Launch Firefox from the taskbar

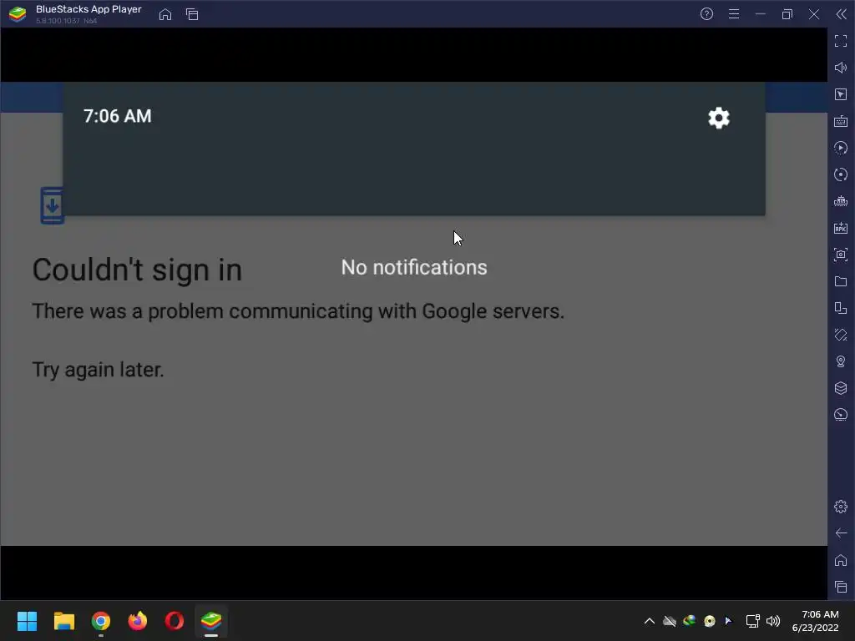click(x=138, y=621)
